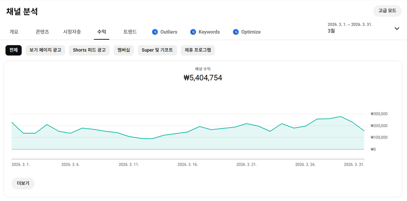The image size is (407, 201).
Task: Select the 전체 filter chip
Action: pos(13,50)
